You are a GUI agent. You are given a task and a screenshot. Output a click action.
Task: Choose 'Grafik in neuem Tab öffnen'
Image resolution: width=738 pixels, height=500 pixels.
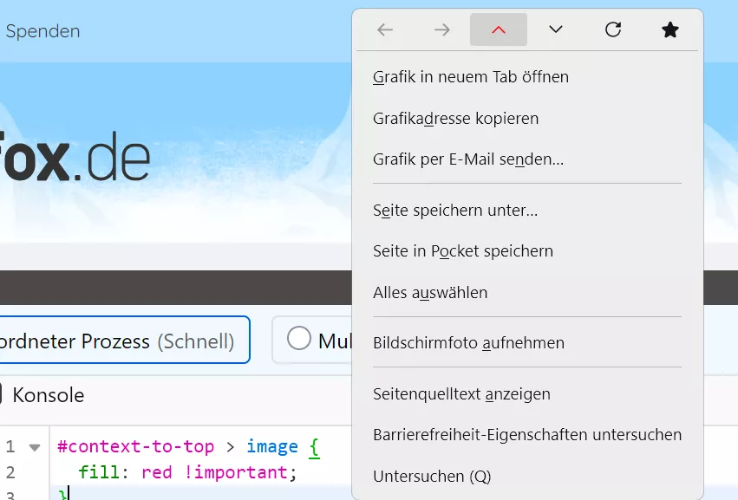(x=527, y=76)
